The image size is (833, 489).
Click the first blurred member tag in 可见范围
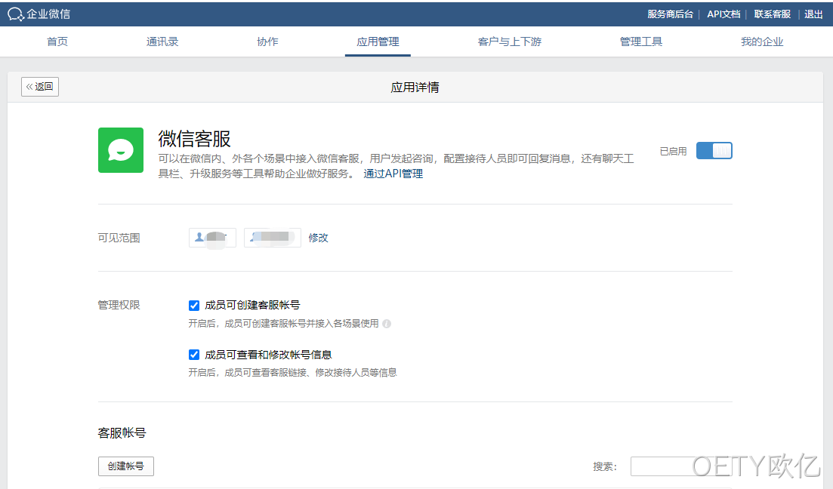pos(212,238)
